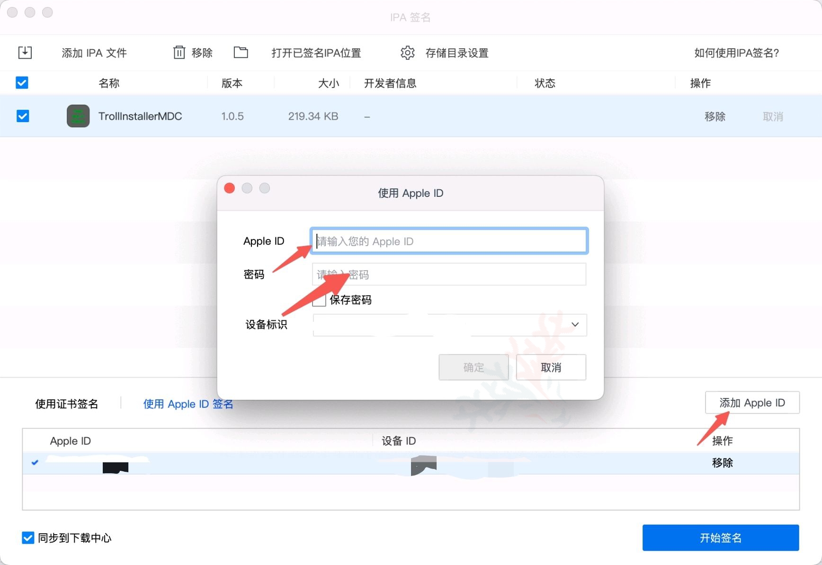
Task: Click the TrollInstallerMDC app icon
Action: click(78, 116)
